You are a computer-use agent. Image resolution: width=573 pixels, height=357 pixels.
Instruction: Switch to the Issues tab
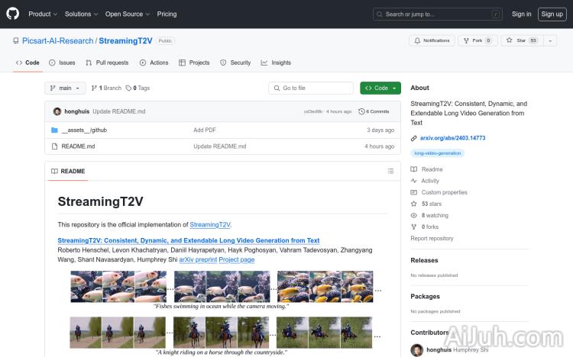61,63
